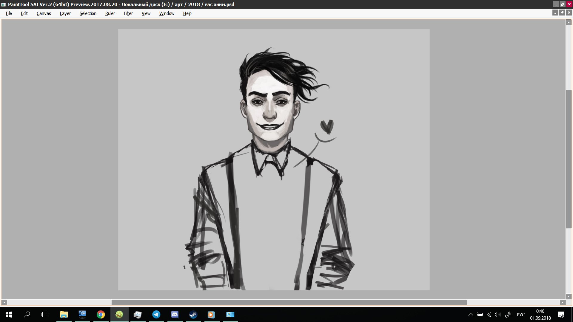Open the Selection menu

[88, 13]
